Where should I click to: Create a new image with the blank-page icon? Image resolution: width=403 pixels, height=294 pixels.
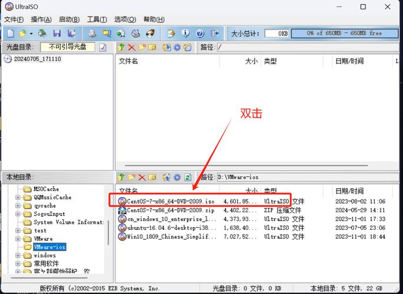point(11,34)
